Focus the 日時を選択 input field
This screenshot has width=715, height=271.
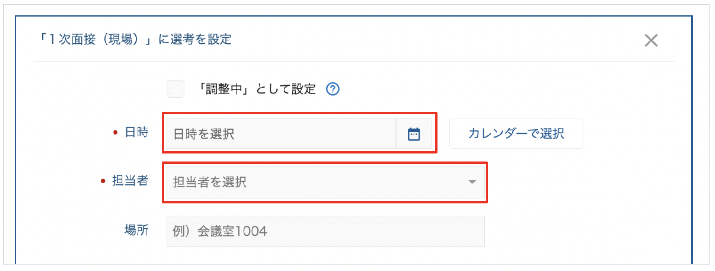coord(281,134)
